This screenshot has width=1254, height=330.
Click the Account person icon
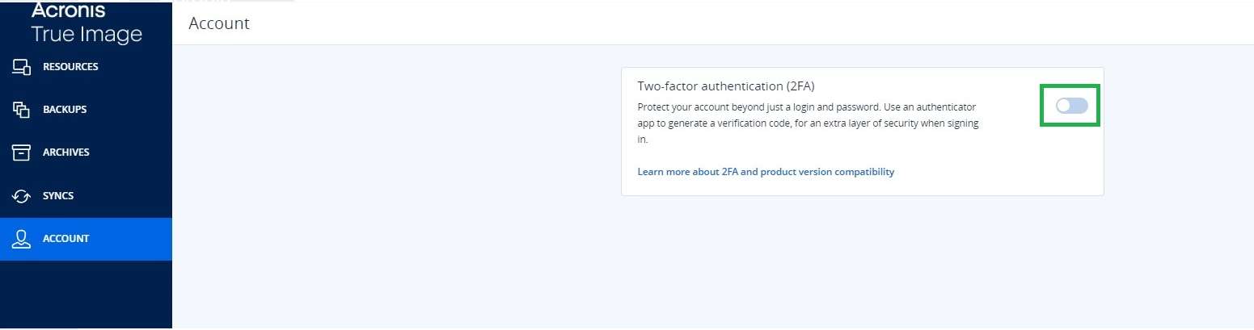click(x=22, y=239)
